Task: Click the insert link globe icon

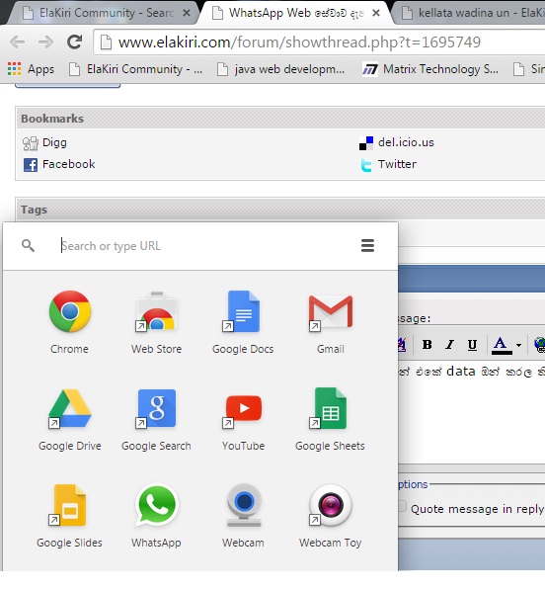Action: tap(540, 345)
